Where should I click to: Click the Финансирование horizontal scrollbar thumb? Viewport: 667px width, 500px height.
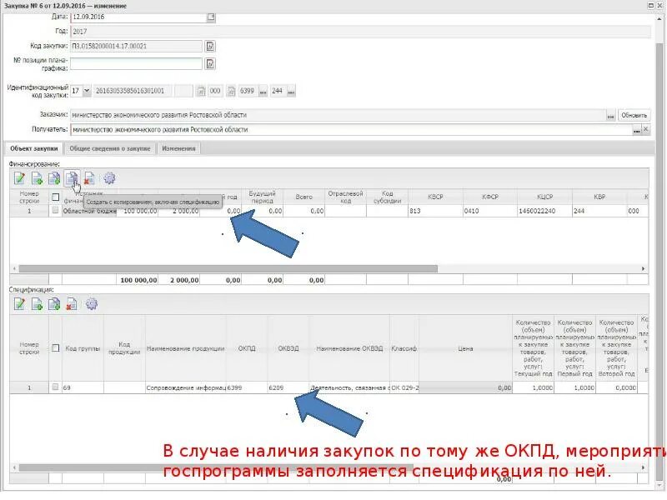(228, 268)
